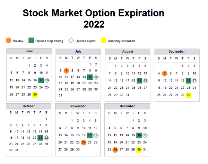
Task: Click the Stock Market Option Expiration title
Action: tap(94, 13)
